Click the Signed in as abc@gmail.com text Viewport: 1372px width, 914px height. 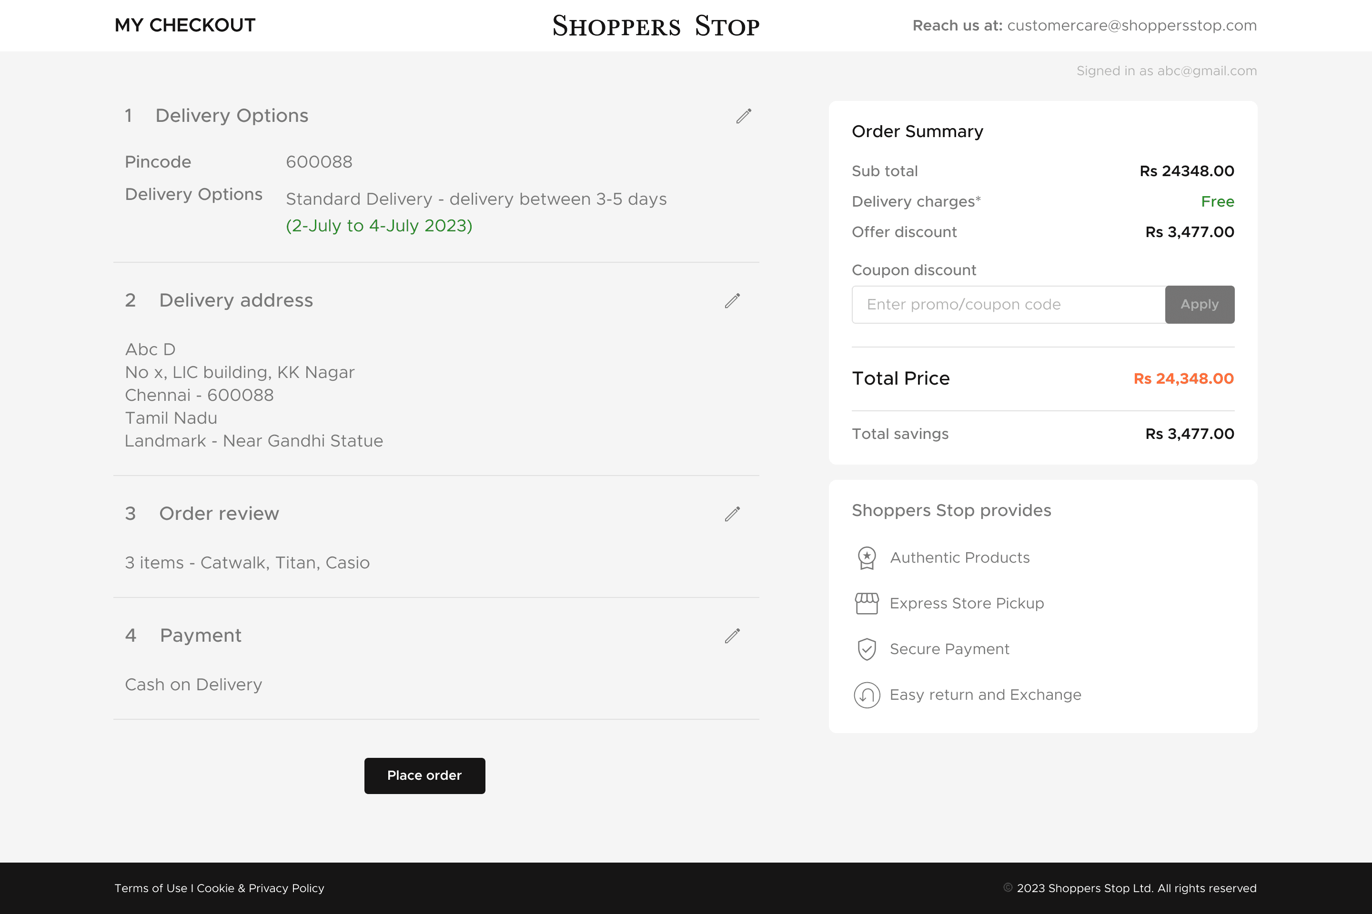1167,71
